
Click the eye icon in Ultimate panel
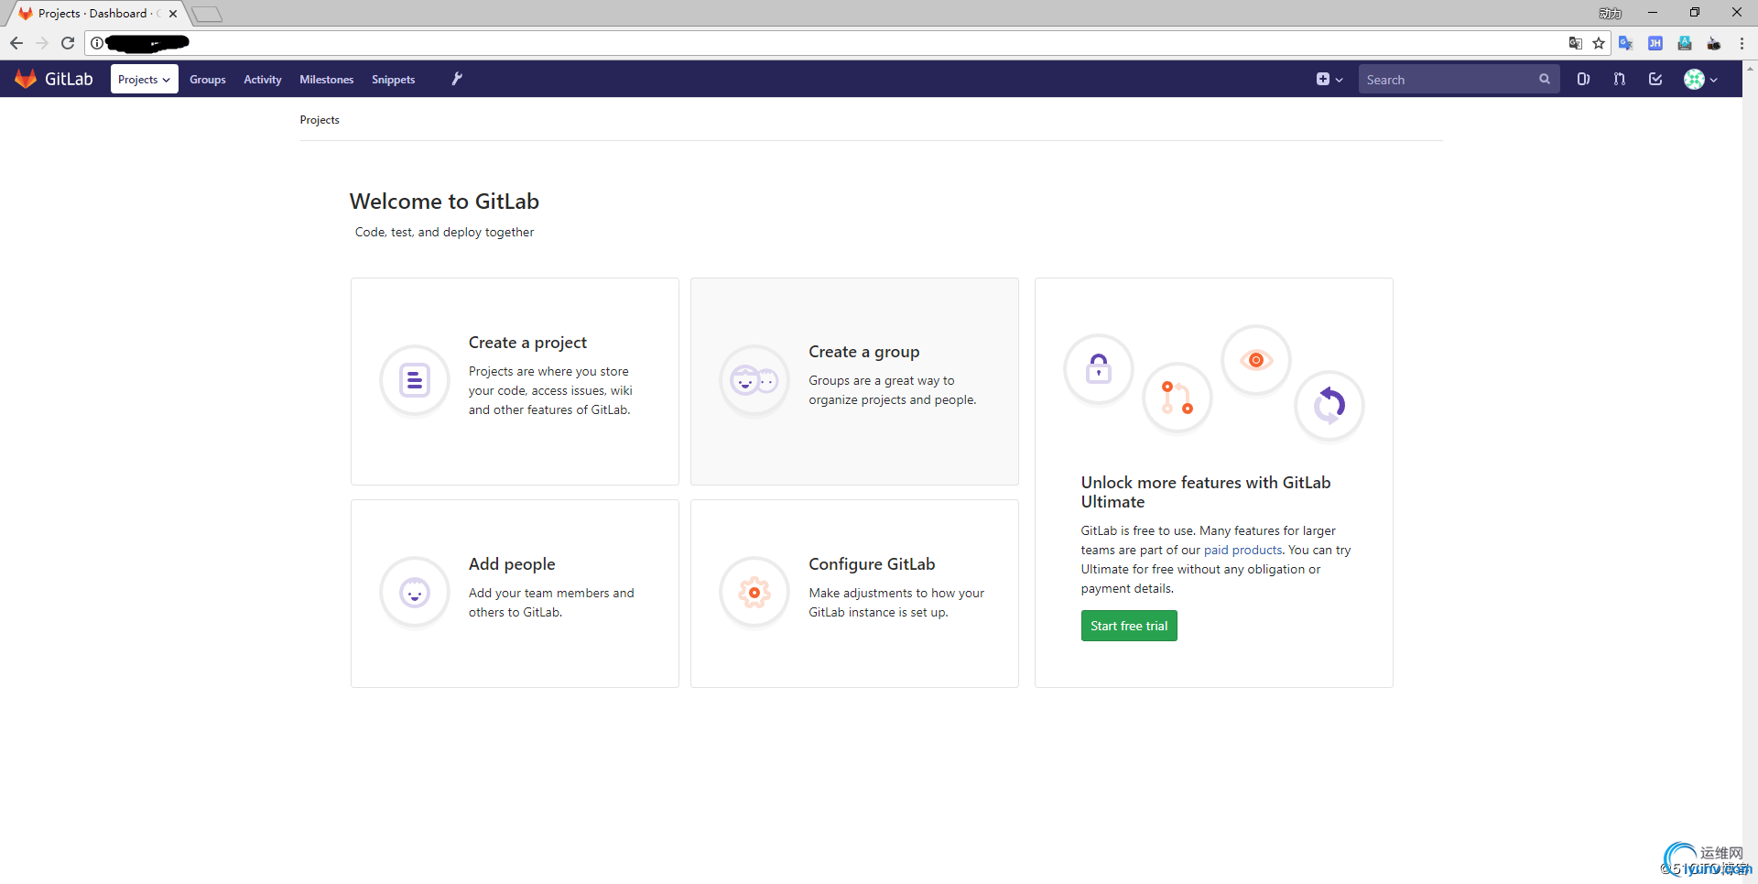click(x=1256, y=360)
